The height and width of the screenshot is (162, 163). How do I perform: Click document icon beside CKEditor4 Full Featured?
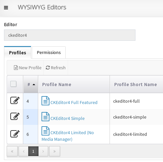pyautogui.click(x=45, y=101)
